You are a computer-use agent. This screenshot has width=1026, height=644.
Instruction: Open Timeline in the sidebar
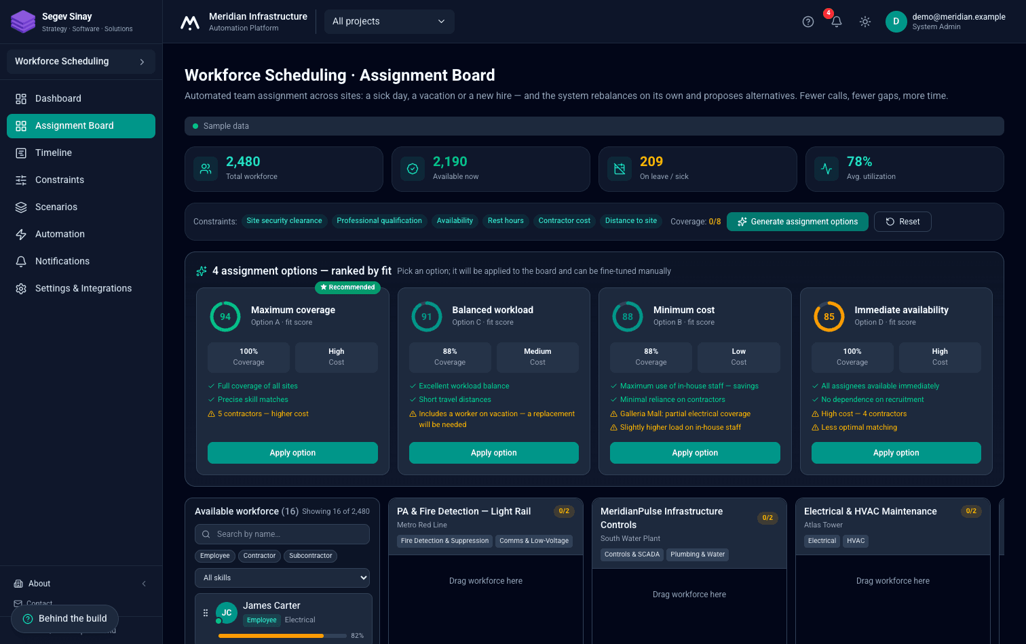tap(81, 153)
